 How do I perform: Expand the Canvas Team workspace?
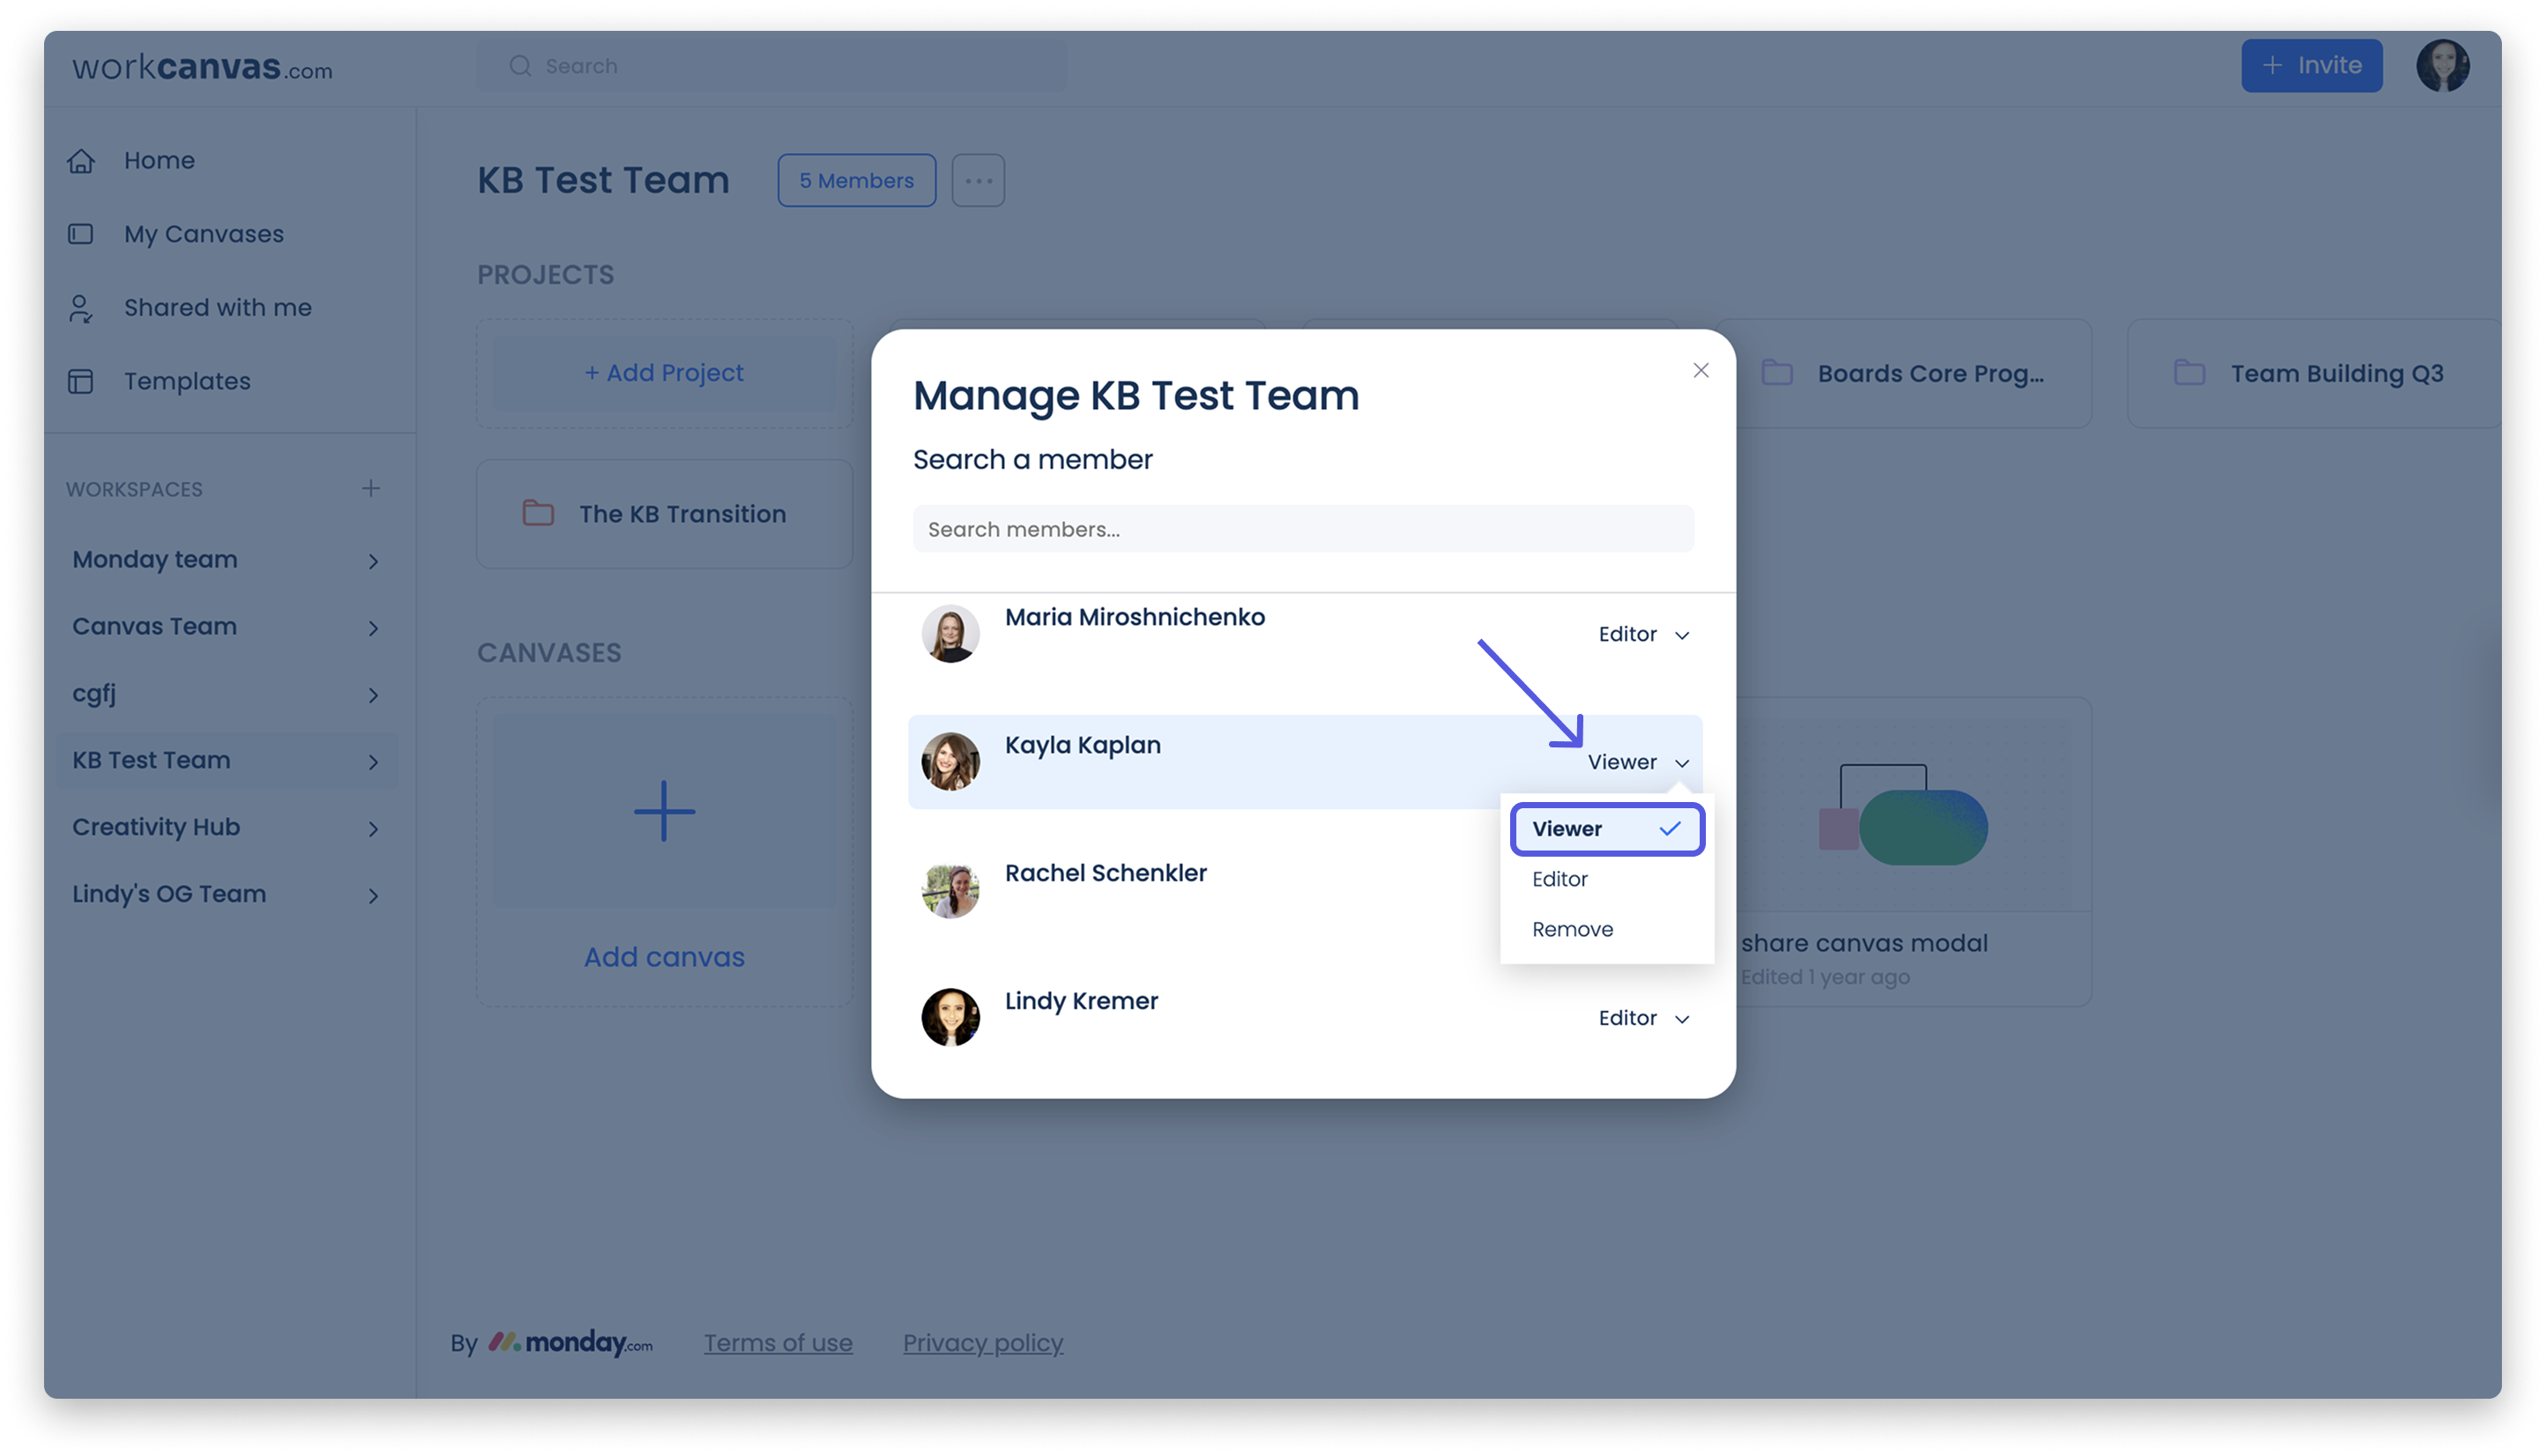tap(373, 628)
